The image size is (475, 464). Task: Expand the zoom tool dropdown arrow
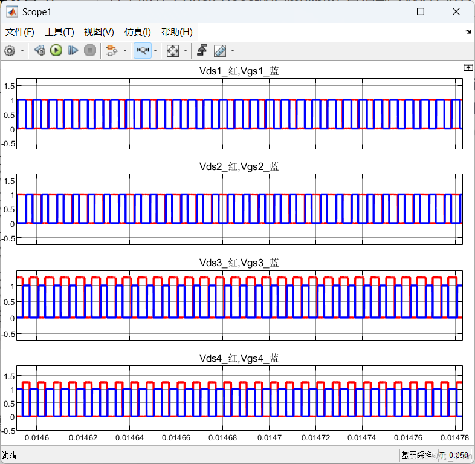(155, 51)
